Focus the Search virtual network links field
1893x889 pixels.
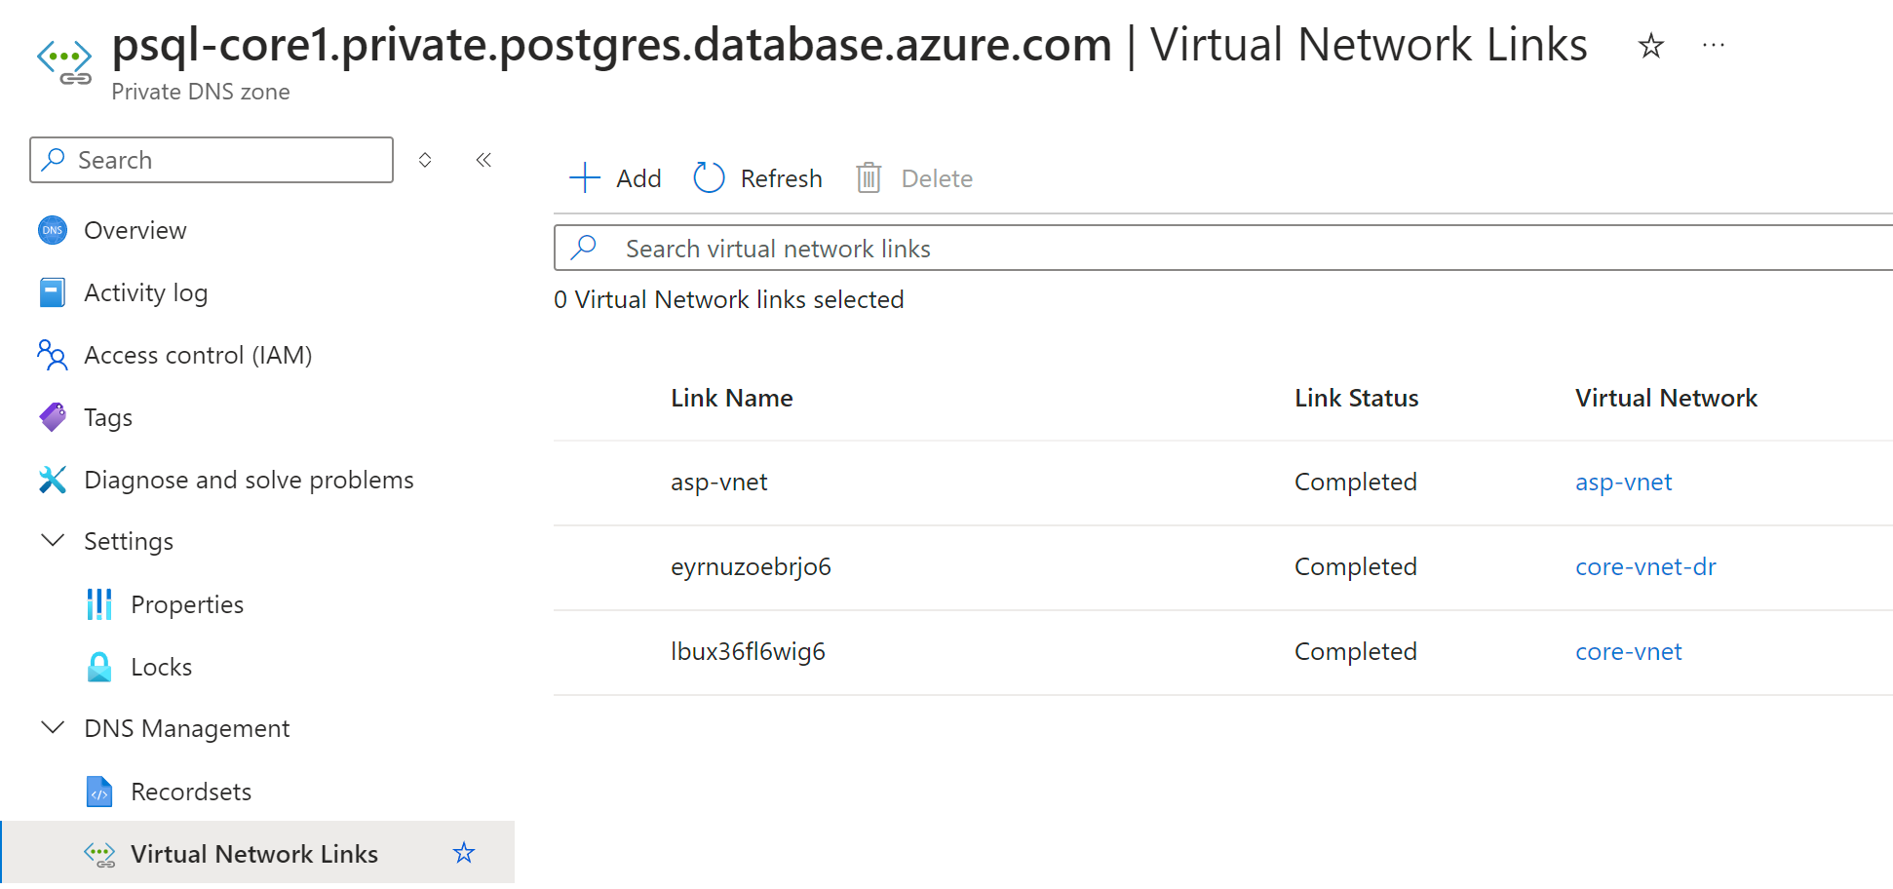point(1223,248)
